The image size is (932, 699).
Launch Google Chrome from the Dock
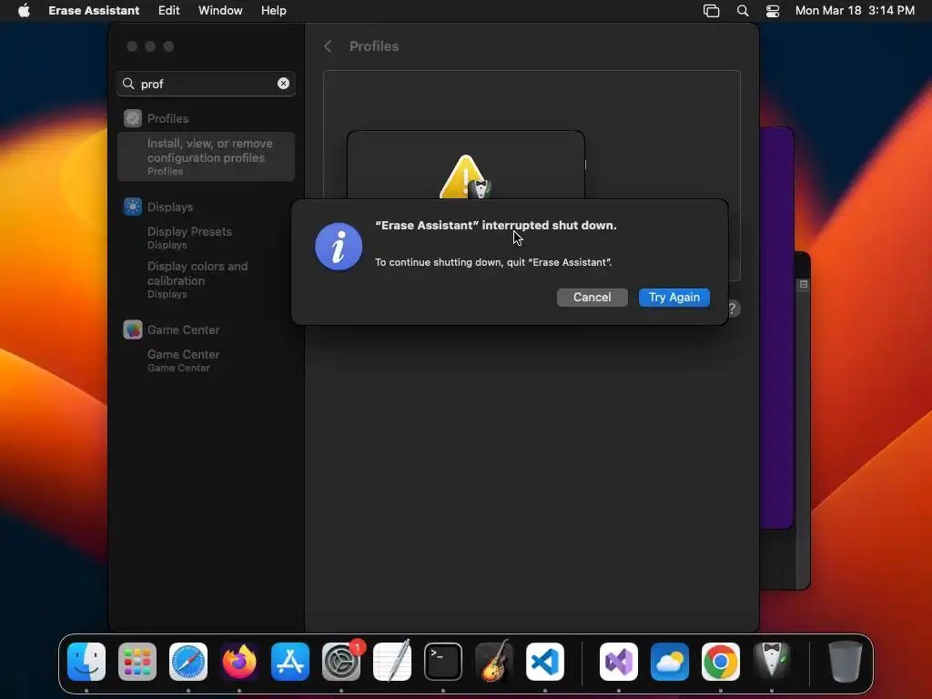coord(721,662)
